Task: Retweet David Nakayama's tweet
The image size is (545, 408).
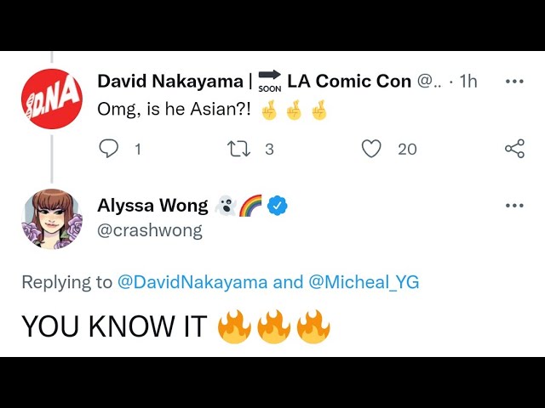Action: [238, 149]
